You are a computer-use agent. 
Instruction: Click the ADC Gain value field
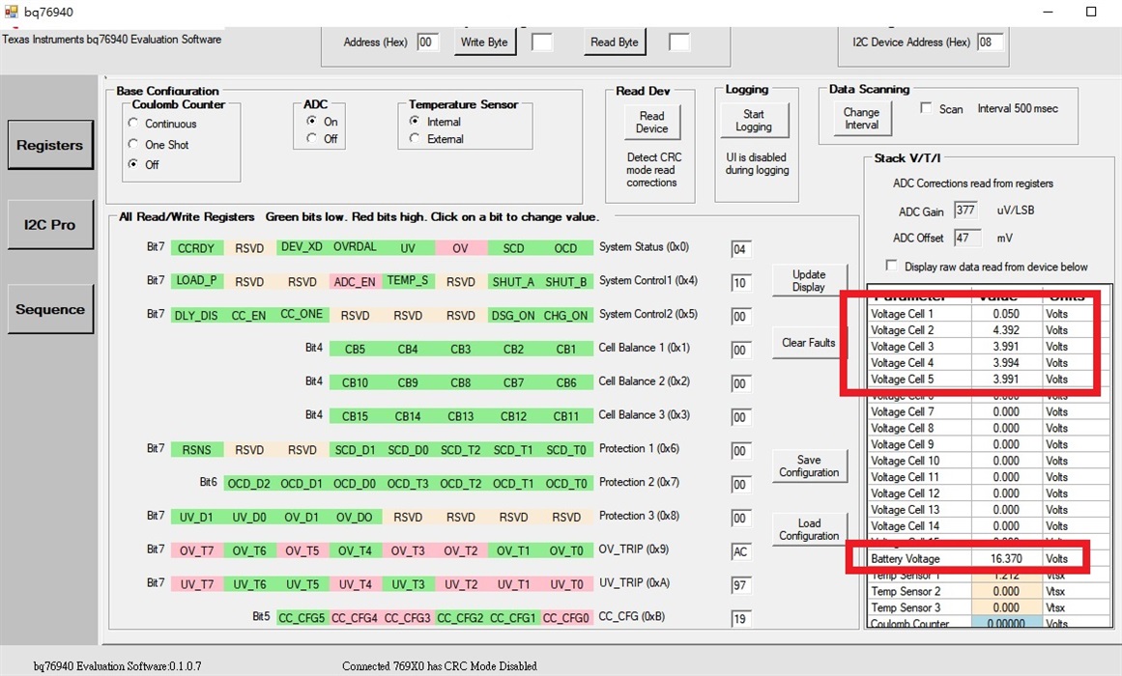pos(965,211)
